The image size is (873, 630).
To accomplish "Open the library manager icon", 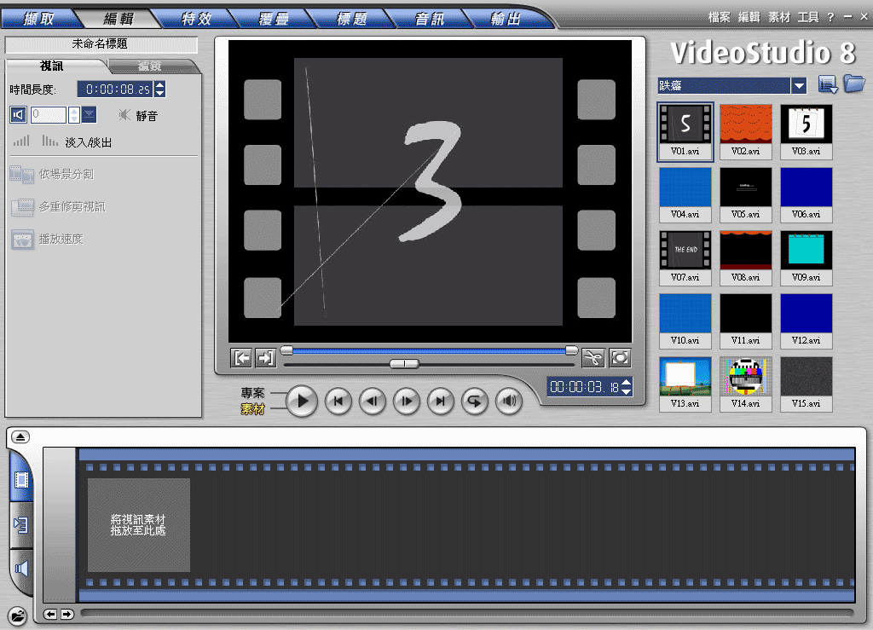I will 828,85.
